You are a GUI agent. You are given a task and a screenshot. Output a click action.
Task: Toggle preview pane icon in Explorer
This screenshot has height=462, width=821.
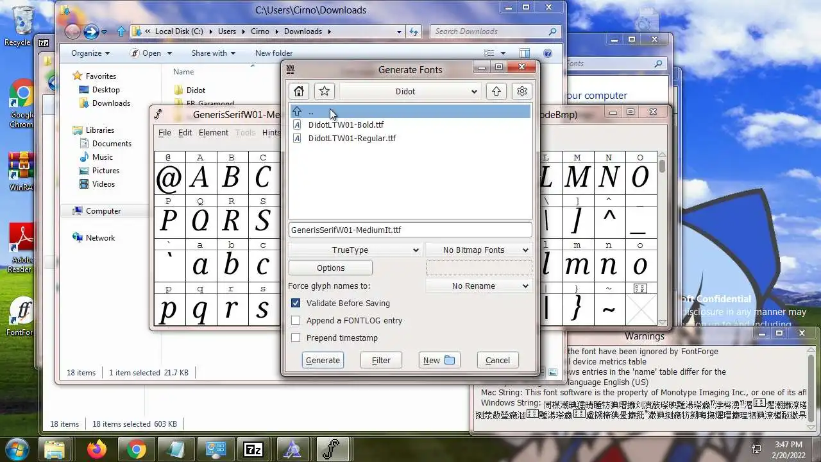[525, 53]
